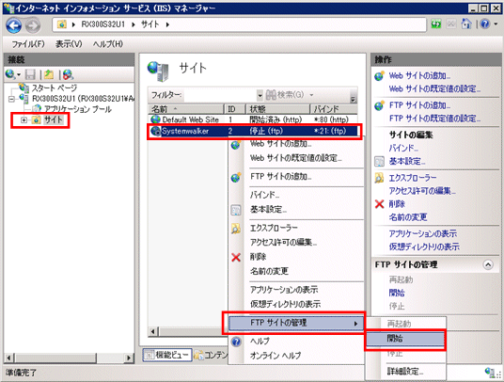Image resolution: width=504 pixels, height=382 pixels.
Task: Click the globe icon beside context menu FTP サイトの追加
Action: pos(236,177)
